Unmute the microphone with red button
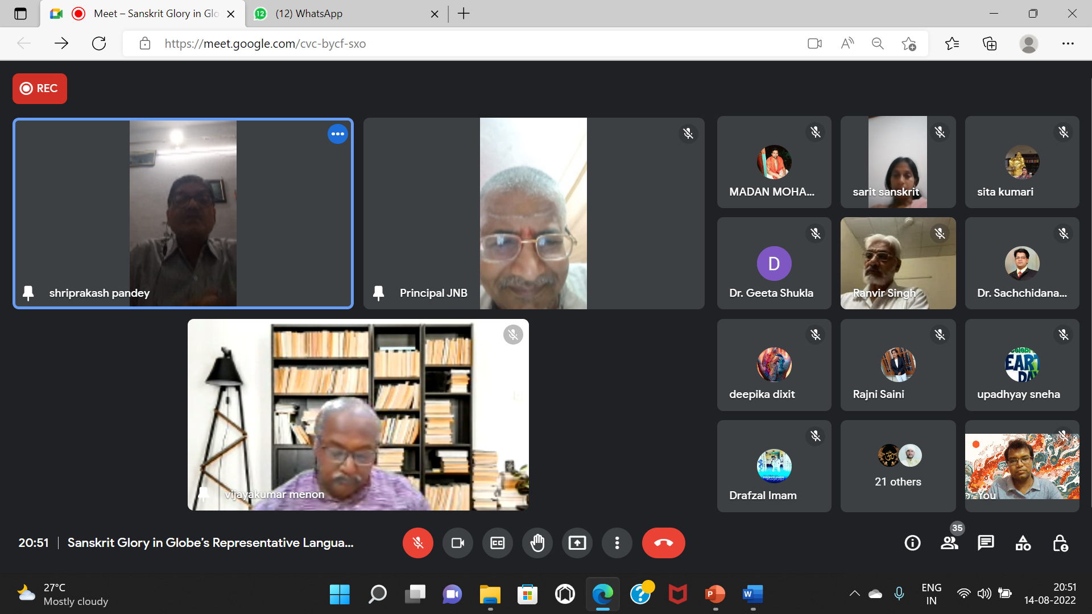 (417, 543)
